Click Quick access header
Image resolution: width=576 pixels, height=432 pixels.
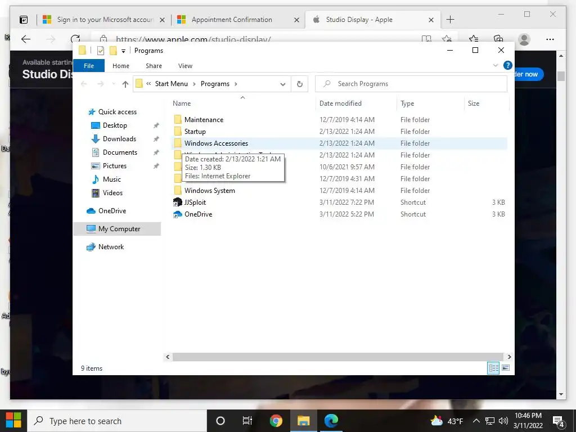117,112
